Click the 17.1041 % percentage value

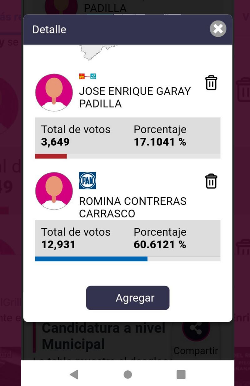coord(160,142)
